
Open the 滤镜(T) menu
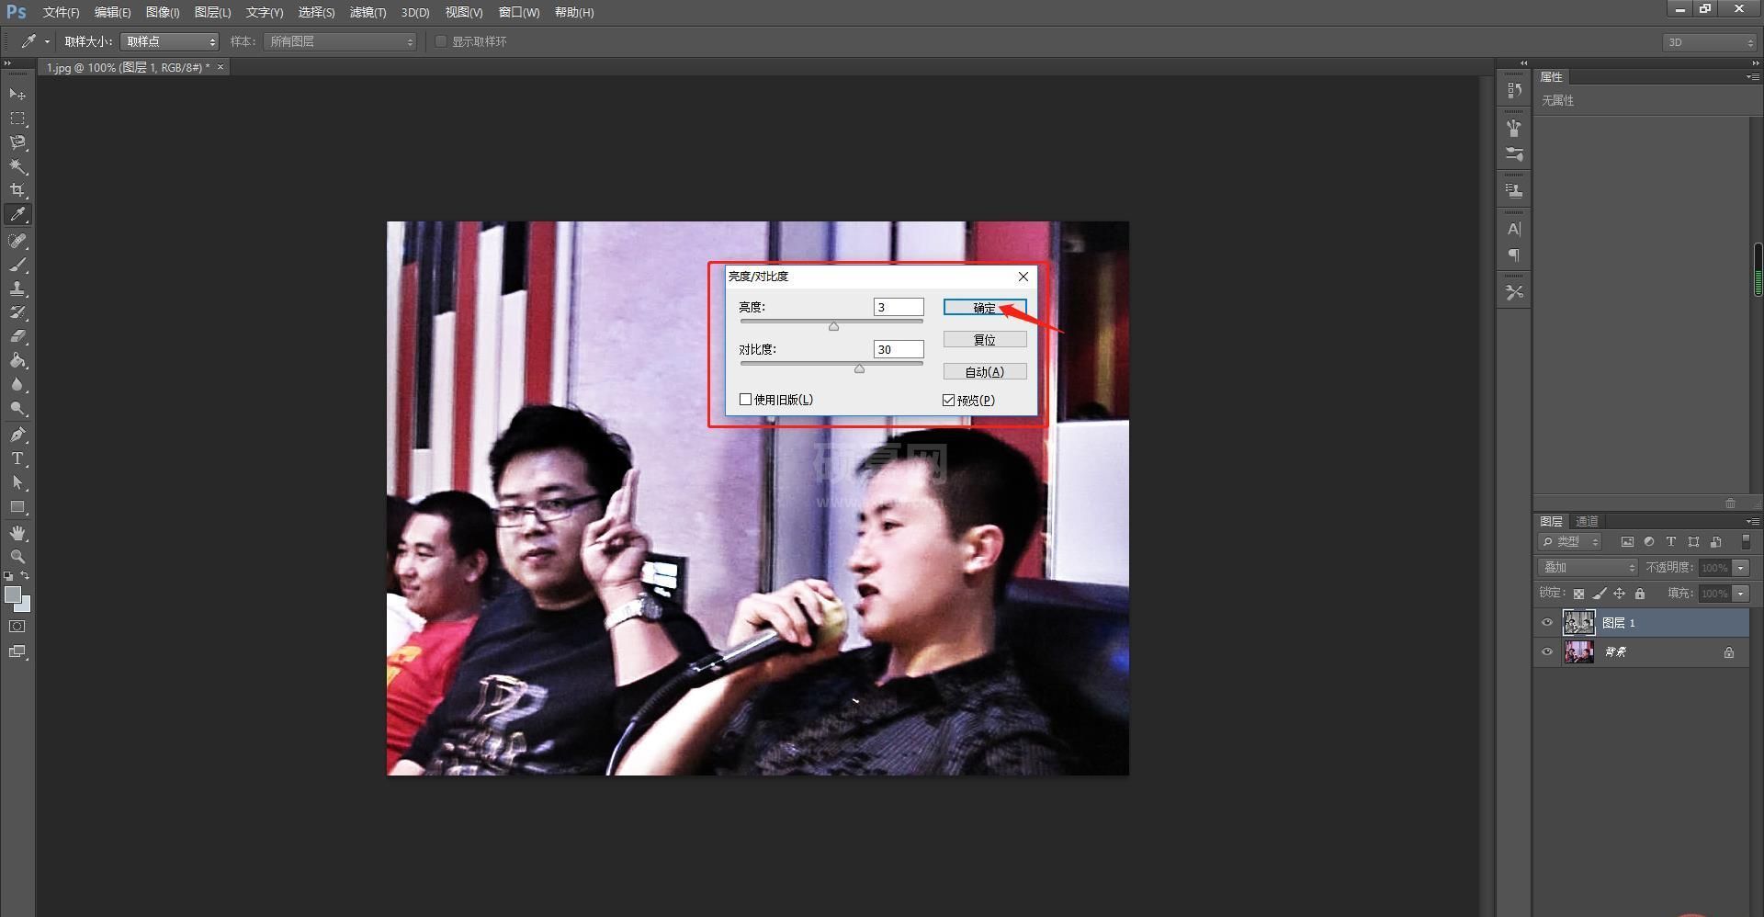click(x=367, y=12)
